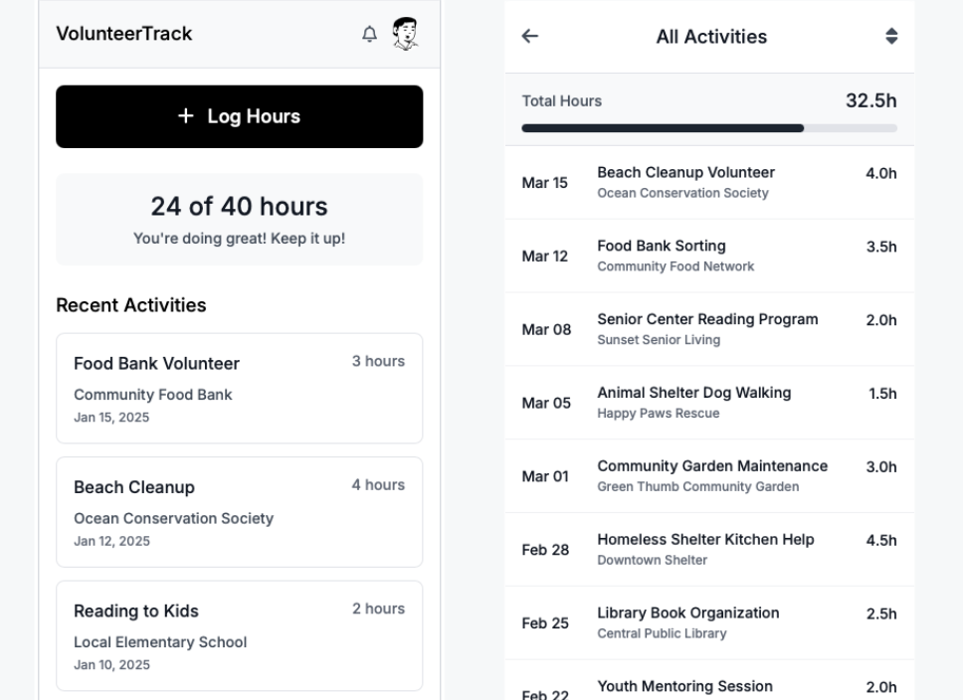Click the Happy Paws Rescue text

(x=659, y=414)
